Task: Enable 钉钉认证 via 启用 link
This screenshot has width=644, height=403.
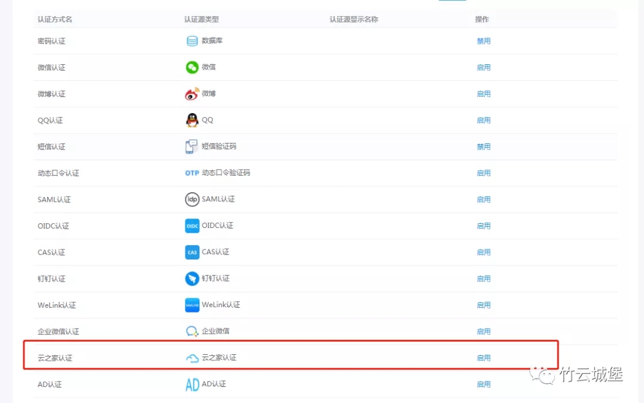Action: click(x=484, y=279)
